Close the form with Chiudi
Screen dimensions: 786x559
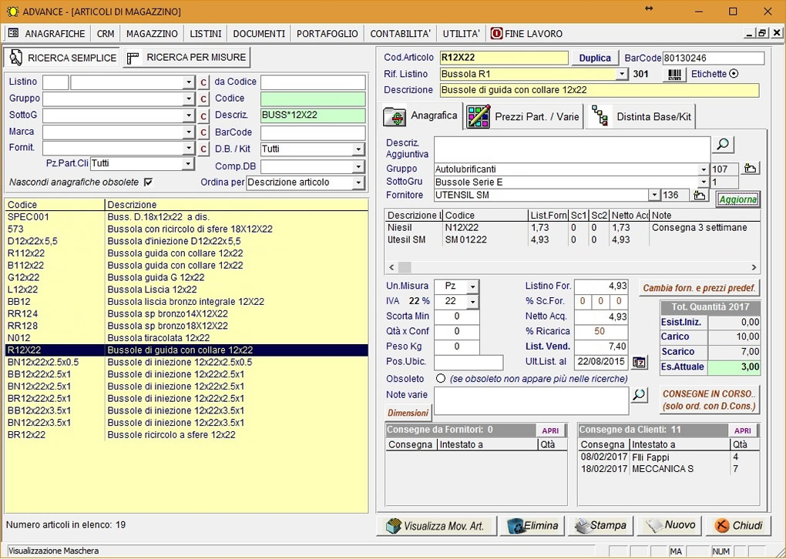click(738, 526)
